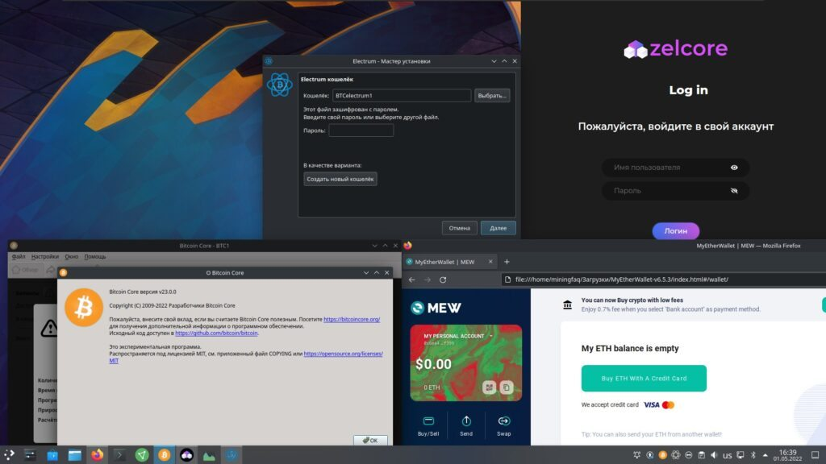Screen dimensions: 826x464
Task: Reload the MyEtherWallet page in Firefox
Action: point(443,280)
